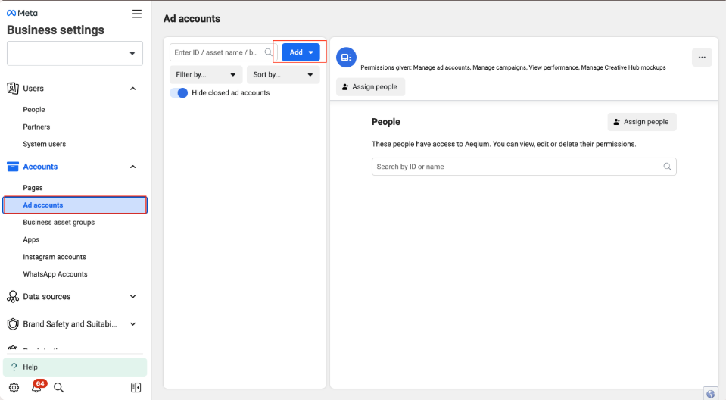Click the Help button
The height and width of the screenshot is (400, 726).
[x=75, y=367]
